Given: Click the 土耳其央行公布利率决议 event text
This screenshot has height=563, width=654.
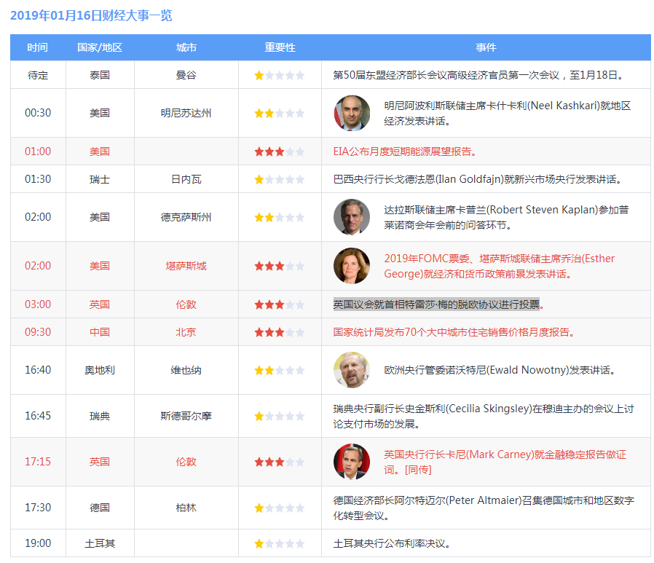Looking at the screenshot, I should click(x=392, y=543).
